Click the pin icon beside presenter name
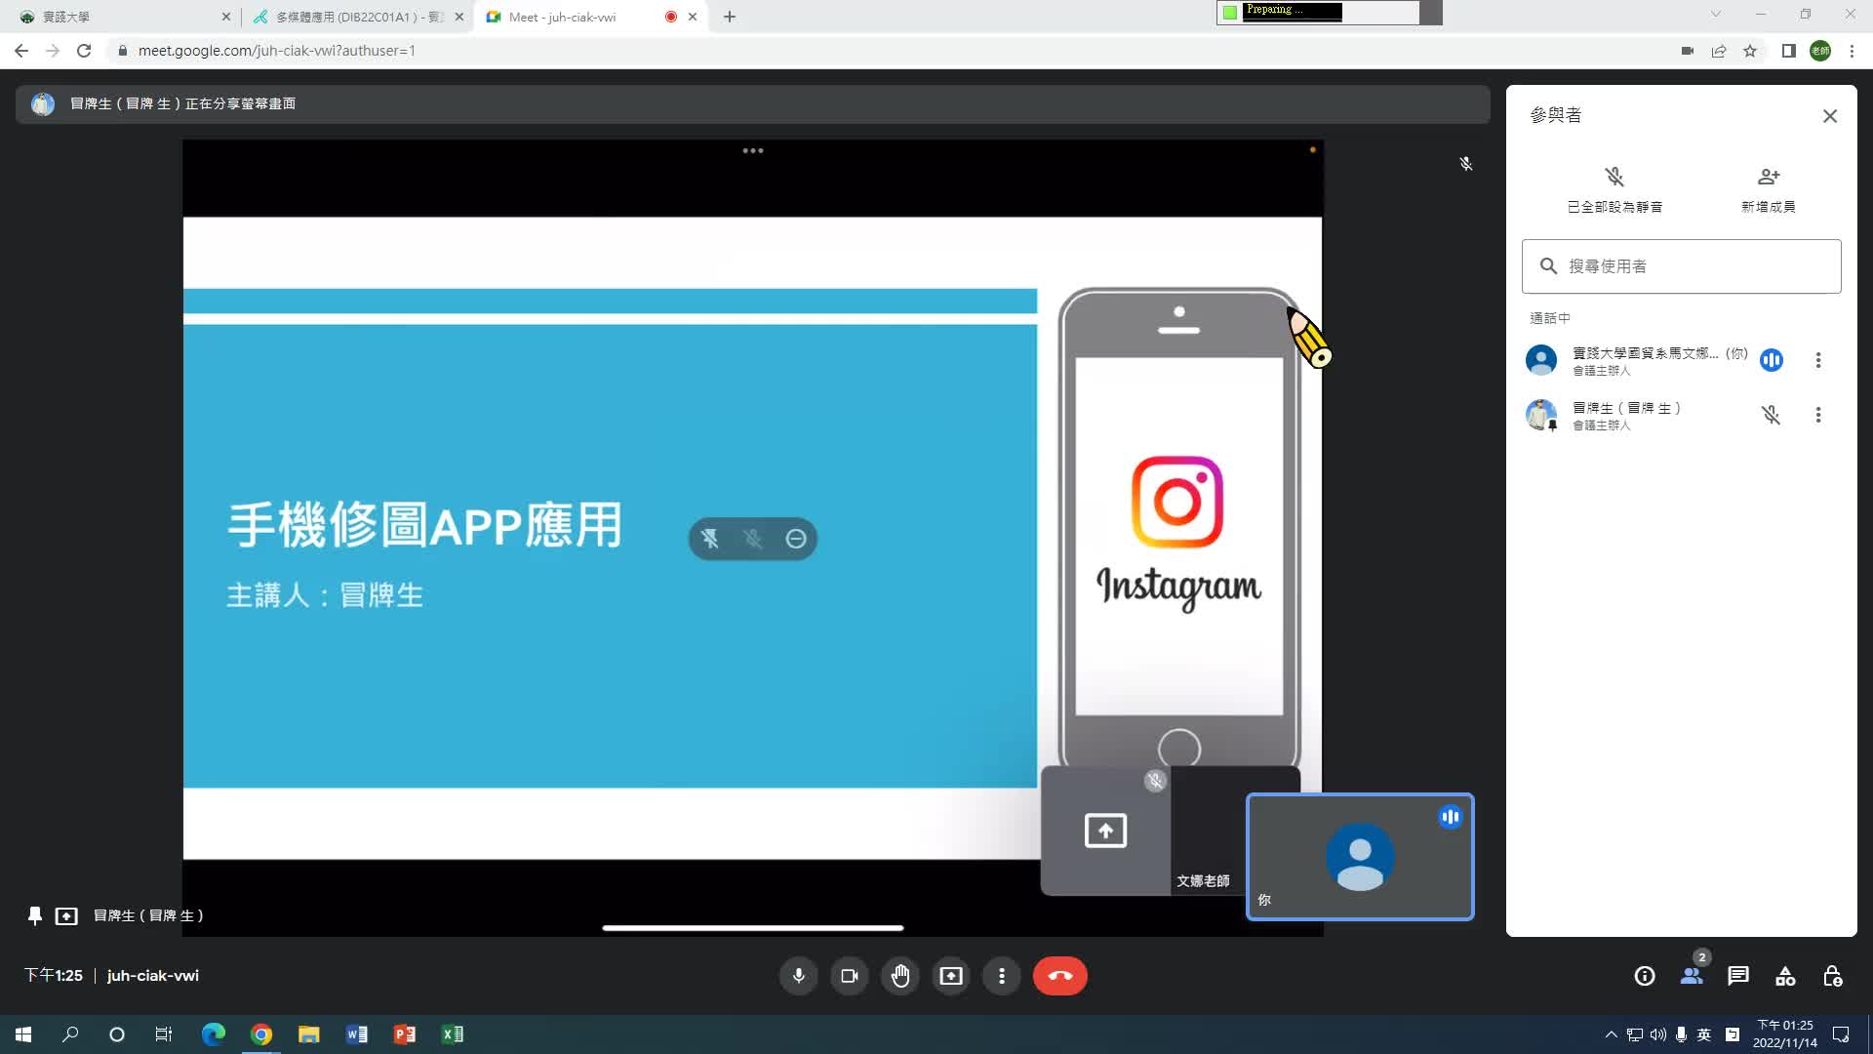 (x=34, y=915)
